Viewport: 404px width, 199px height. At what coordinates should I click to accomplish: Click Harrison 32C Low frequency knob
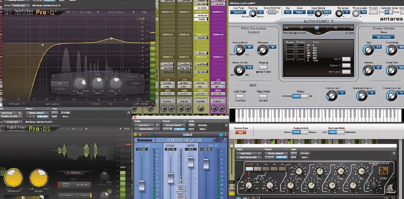coord(299,171)
